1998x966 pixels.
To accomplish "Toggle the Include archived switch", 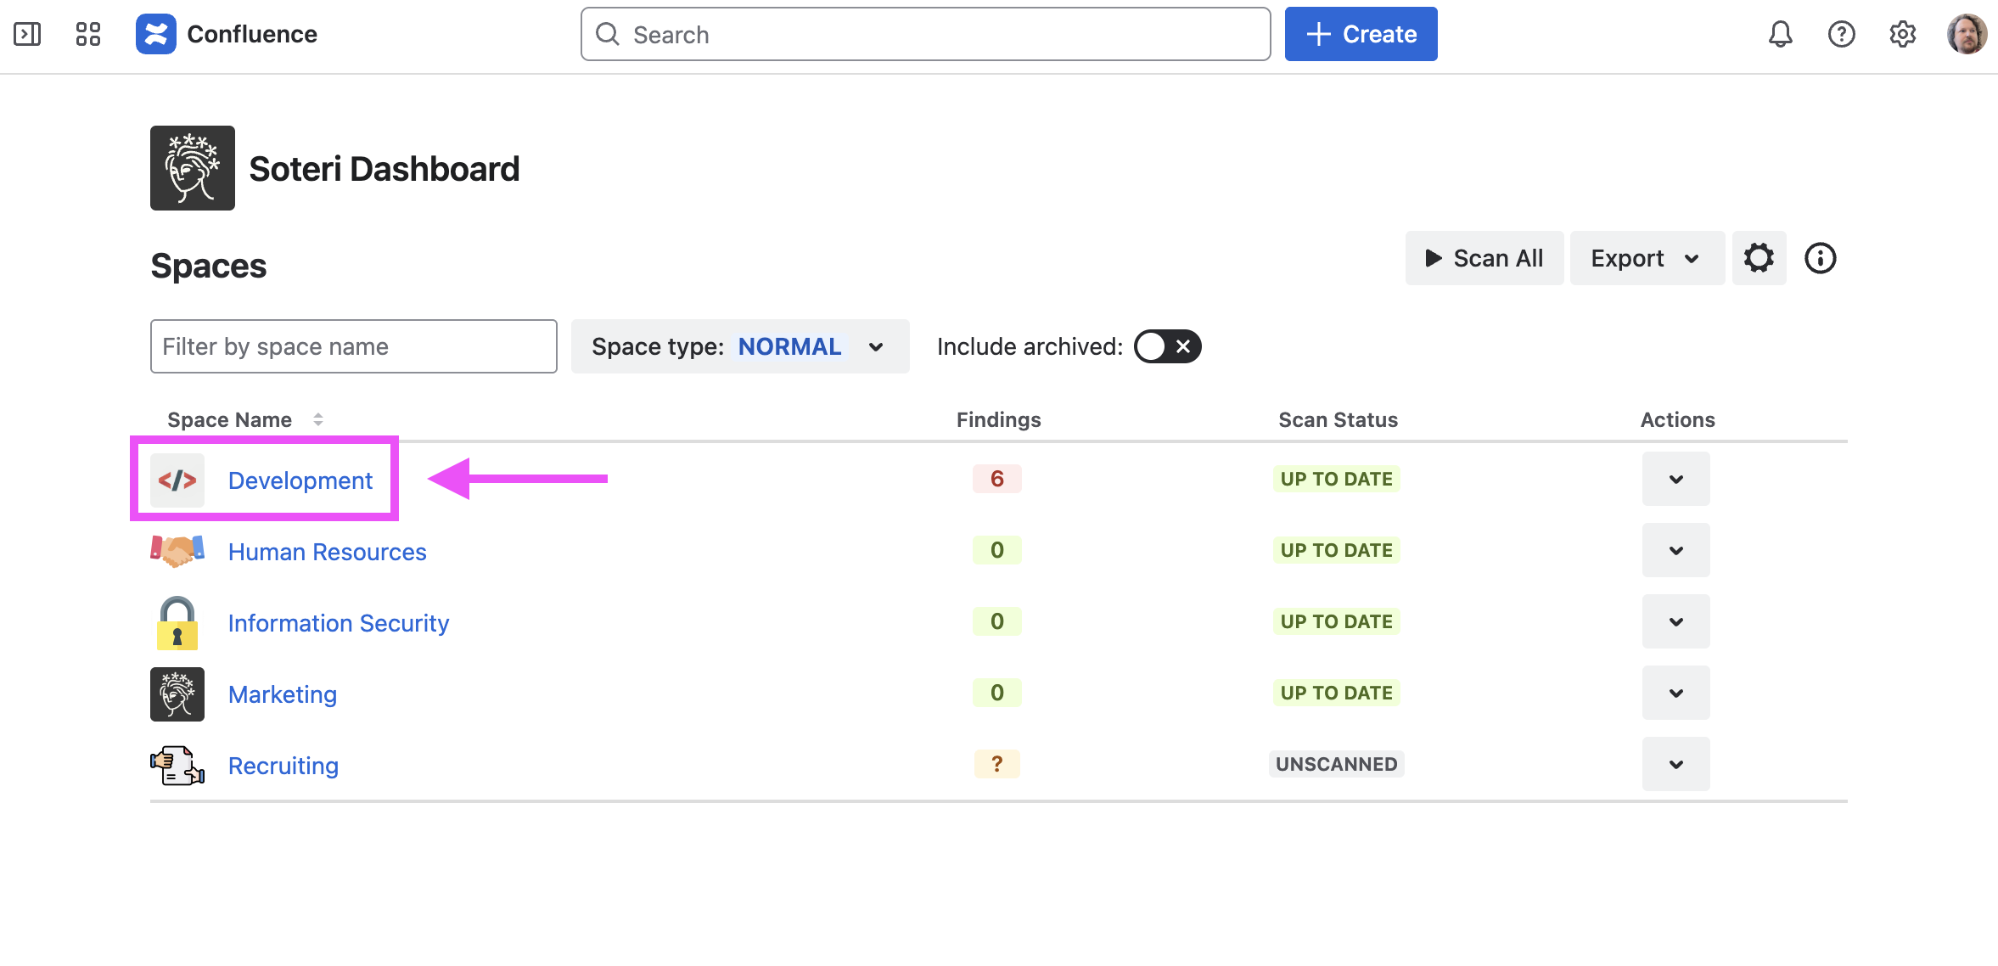I will click(1167, 346).
